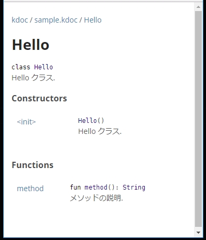206x240 pixels.
Task: Click Hello クラス description in Constructors row
Action: [x=100, y=131]
